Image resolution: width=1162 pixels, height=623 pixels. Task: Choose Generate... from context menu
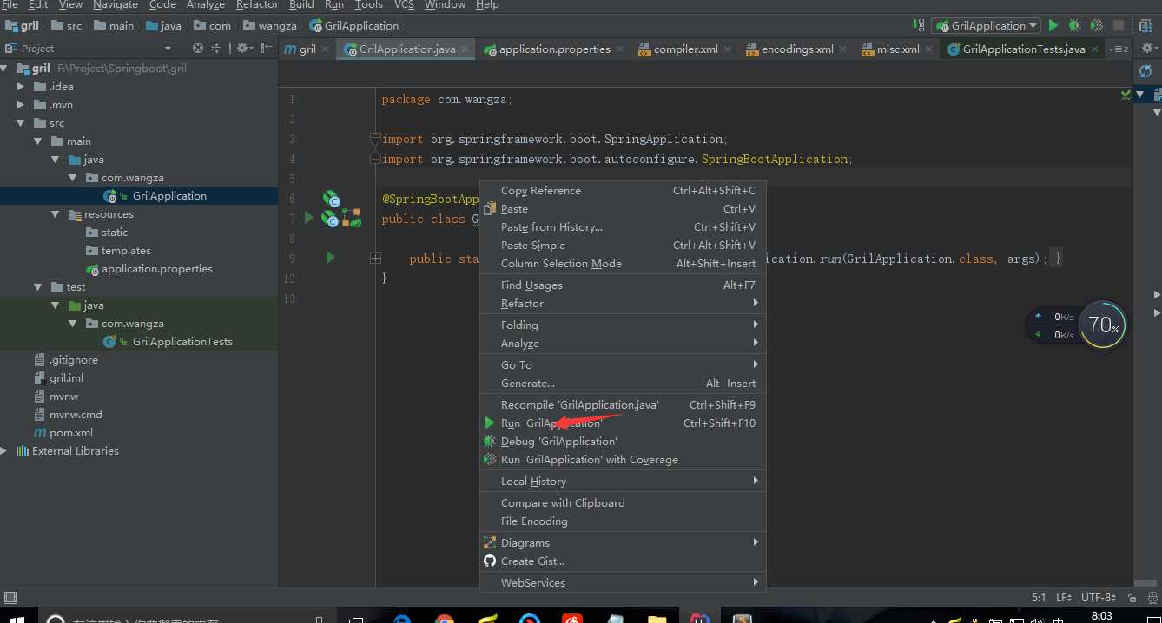623,383
